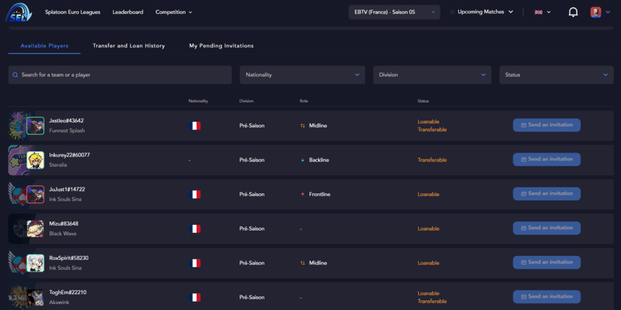The height and width of the screenshot is (310, 621).
Task: Go to Splatoon Euro Leagues page
Action: click(73, 12)
